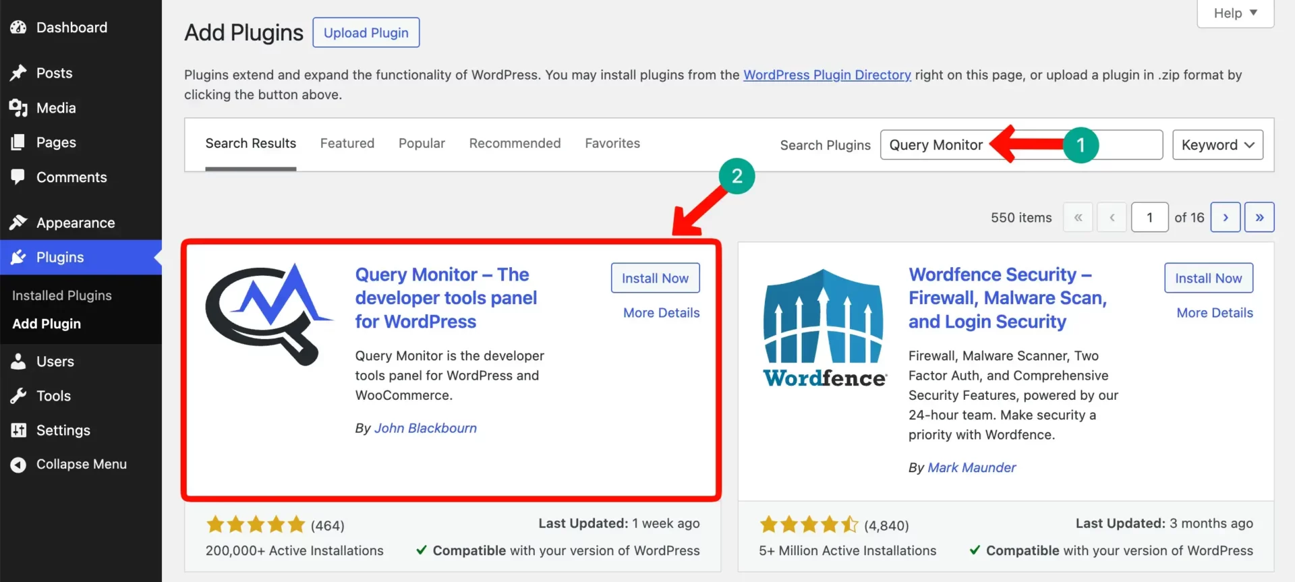Open the Users menu item
The width and height of the screenshot is (1295, 582).
click(x=55, y=361)
